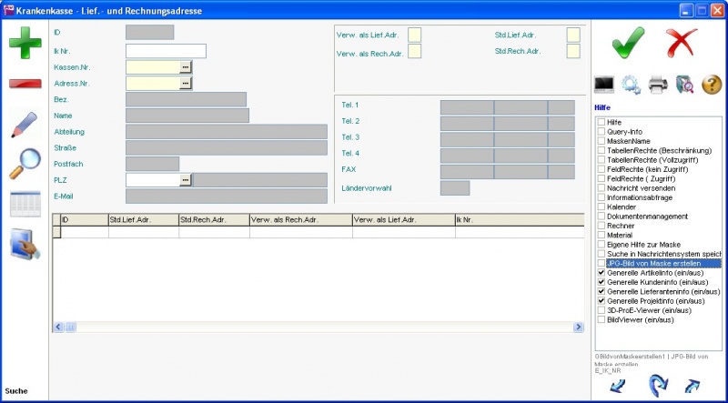Click the printer icon

[x=659, y=85]
